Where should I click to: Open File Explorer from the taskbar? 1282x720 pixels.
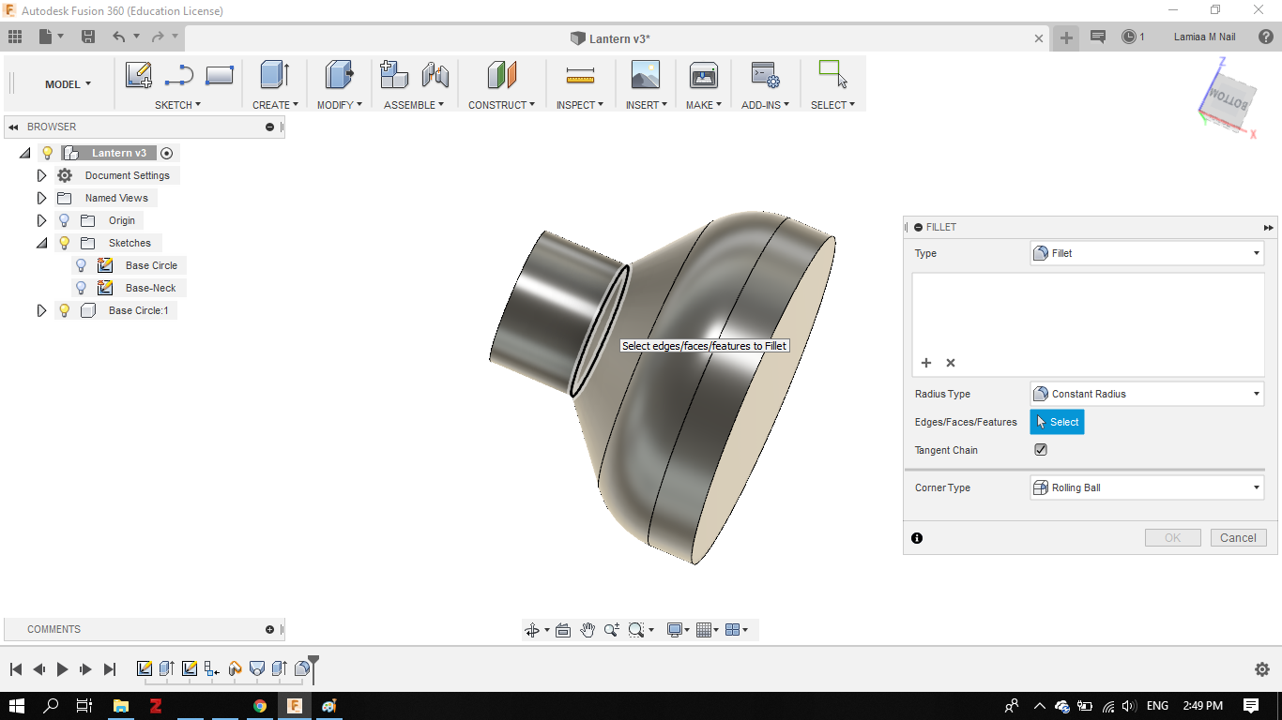[x=121, y=706]
